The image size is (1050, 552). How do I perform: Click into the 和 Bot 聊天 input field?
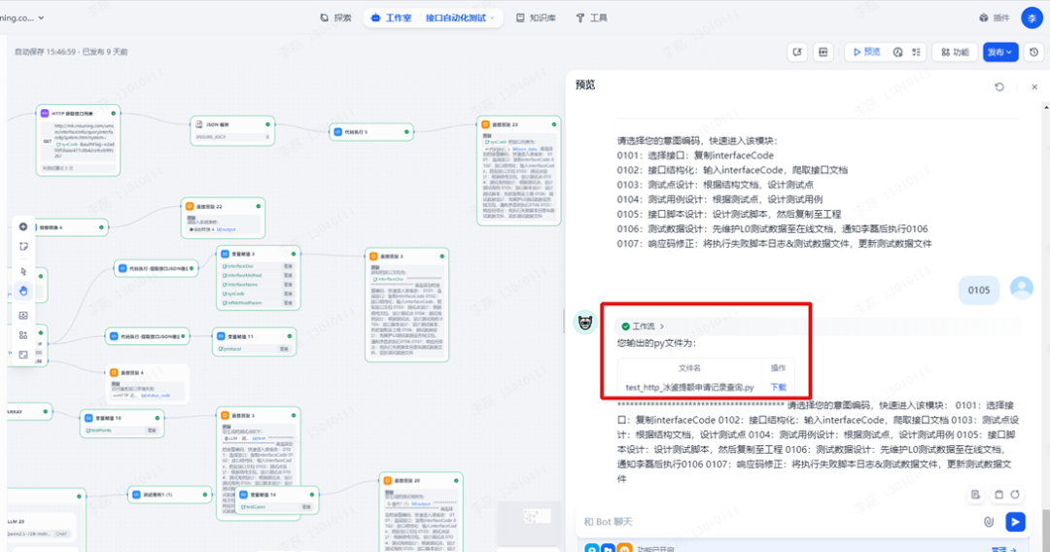(780, 522)
